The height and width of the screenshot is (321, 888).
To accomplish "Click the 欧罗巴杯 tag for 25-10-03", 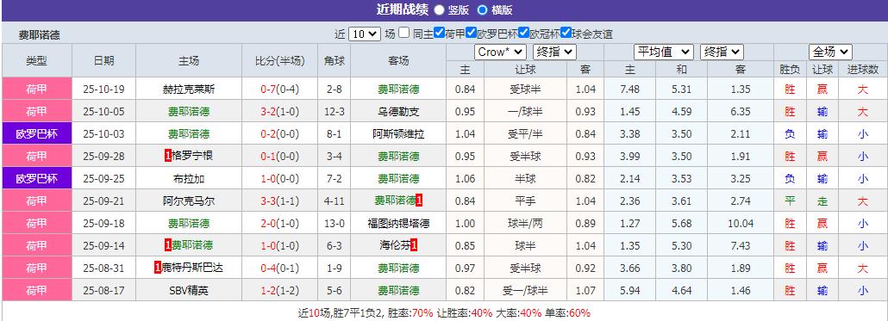I will [x=37, y=134].
